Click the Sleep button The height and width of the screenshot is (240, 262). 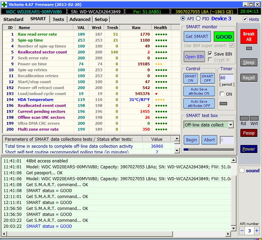point(249,62)
